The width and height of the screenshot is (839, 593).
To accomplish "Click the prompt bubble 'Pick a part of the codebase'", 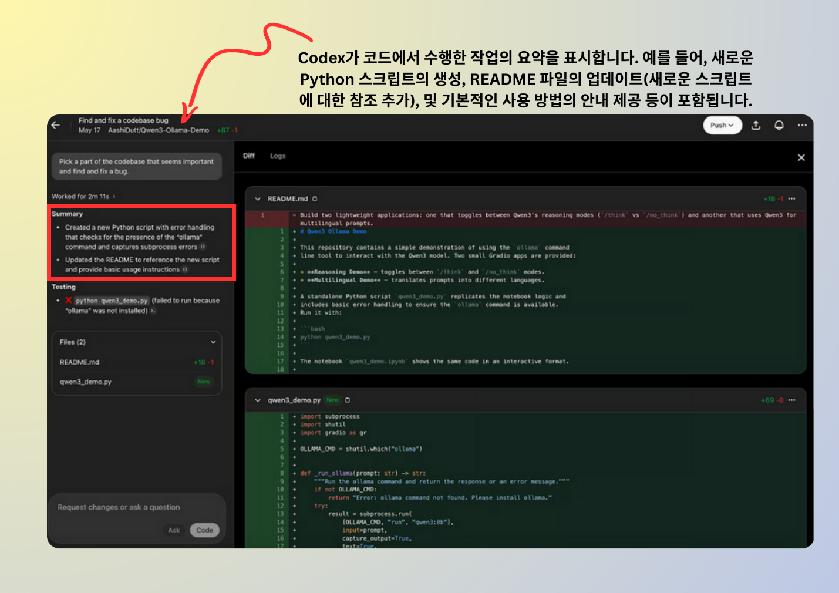I will 137,166.
